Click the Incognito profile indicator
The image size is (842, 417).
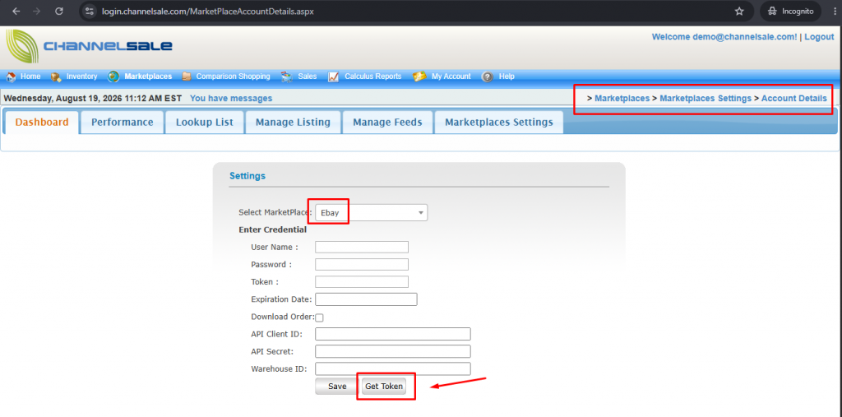pos(790,11)
